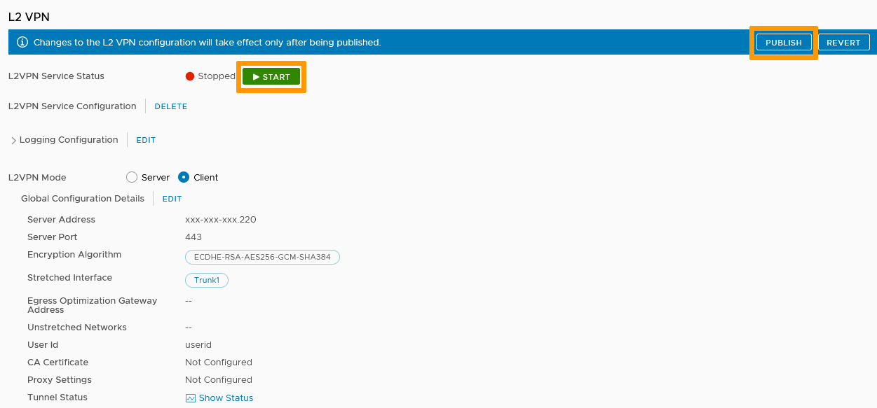
Task: Click the CA Certificate Not Configured value
Action: pos(219,363)
